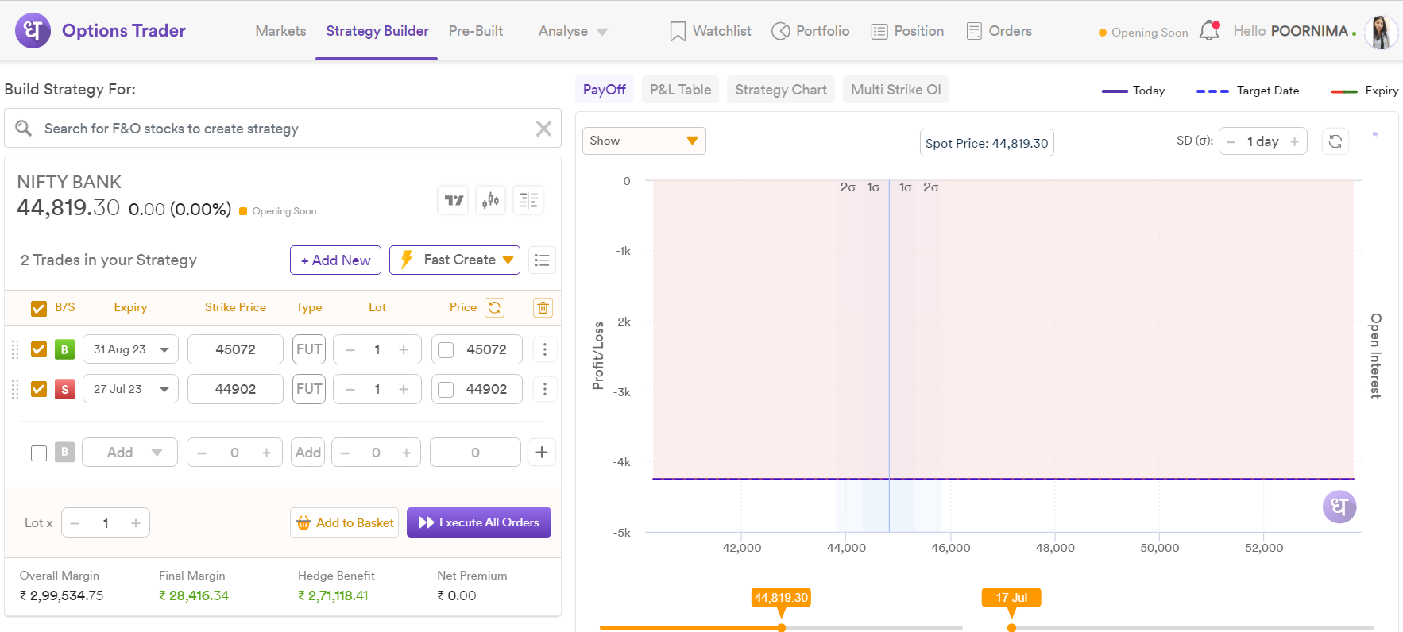Open the Watchlist bookmark icon
Screen dimensions: 1403x632
[678, 31]
